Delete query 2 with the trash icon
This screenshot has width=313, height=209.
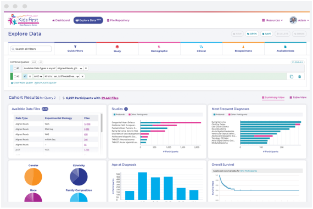click(299, 77)
